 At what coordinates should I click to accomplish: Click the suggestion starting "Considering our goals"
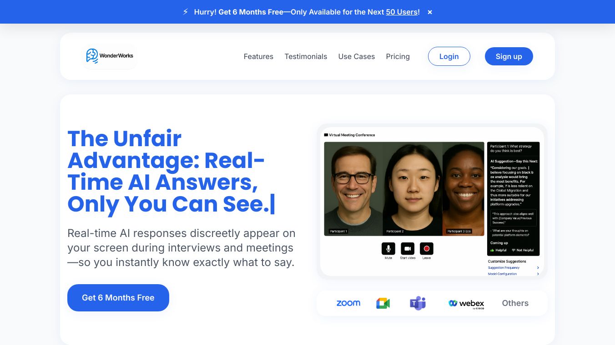[x=513, y=186]
